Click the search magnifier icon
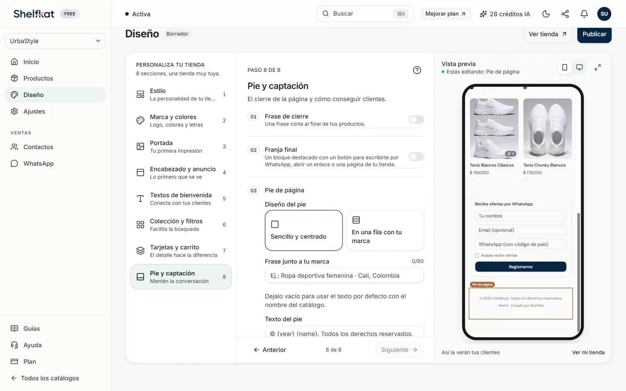Image resolution: width=626 pixels, height=391 pixels. pyautogui.click(x=326, y=14)
